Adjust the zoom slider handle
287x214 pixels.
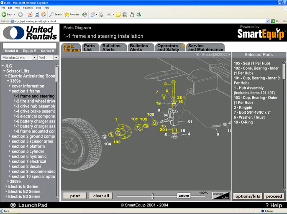152,196
